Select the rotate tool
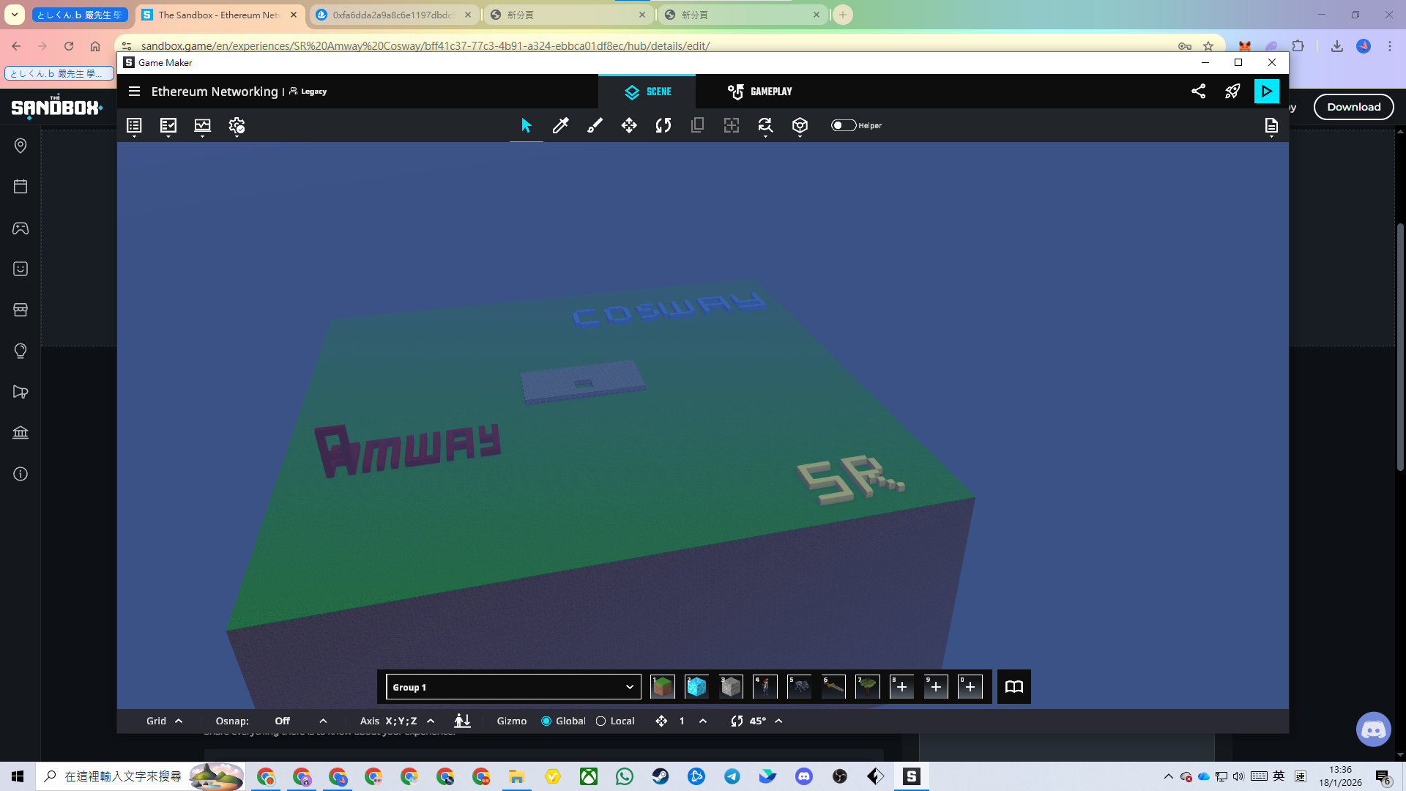 [x=663, y=126]
